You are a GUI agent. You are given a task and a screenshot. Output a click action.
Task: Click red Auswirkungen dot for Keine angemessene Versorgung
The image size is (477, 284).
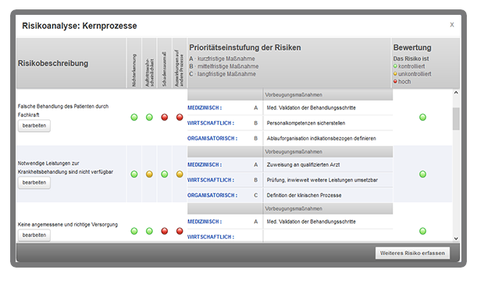click(180, 231)
